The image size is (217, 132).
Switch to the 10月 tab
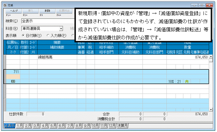pyautogui.click(x=95, y=126)
